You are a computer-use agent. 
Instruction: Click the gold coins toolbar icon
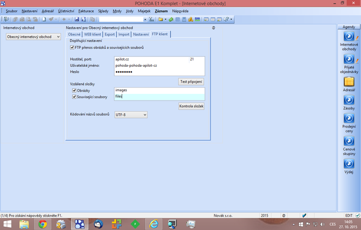click(x=190, y=19)
